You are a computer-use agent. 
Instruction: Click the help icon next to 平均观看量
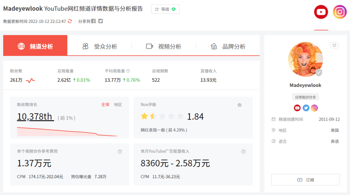point(128,71)
